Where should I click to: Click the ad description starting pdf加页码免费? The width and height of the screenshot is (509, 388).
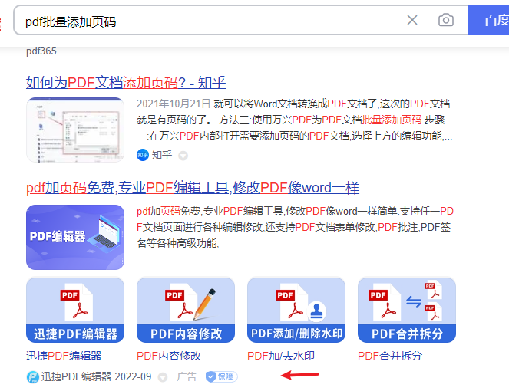[295, 227]
